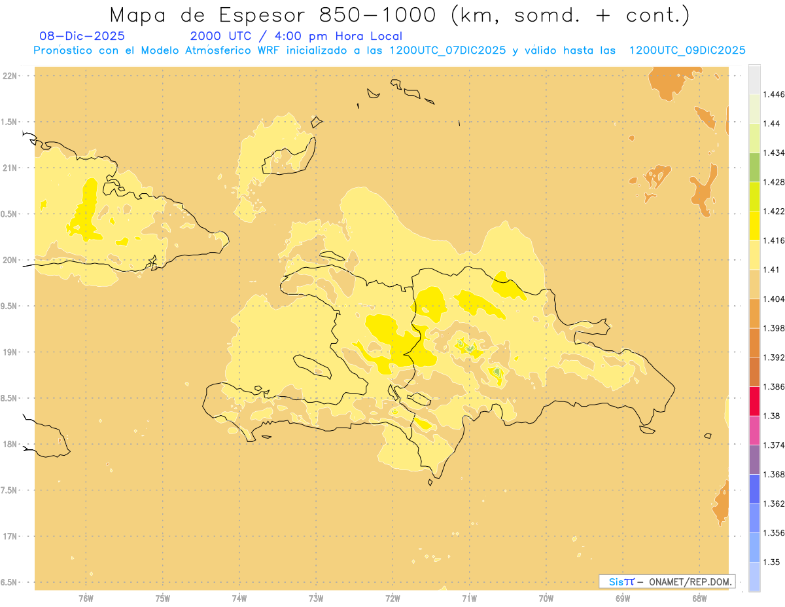Click the colorbar value '1.41'

coord(772,270)
